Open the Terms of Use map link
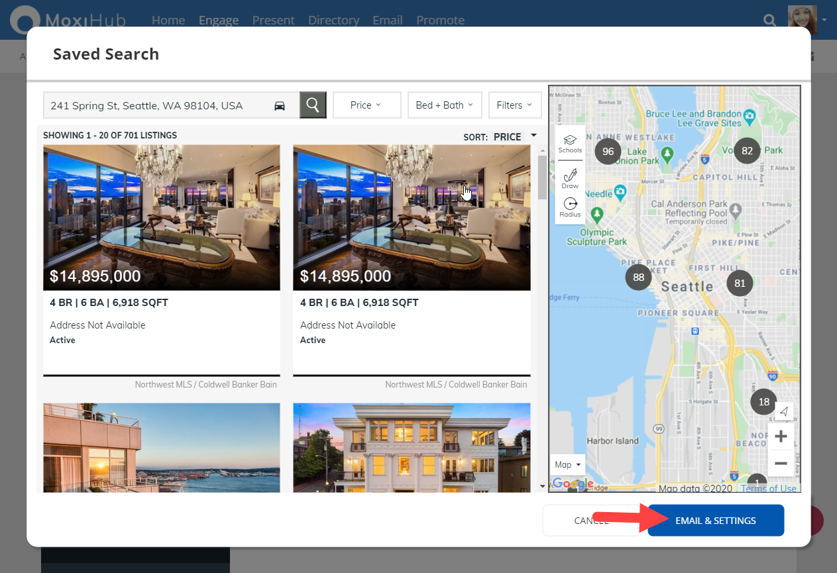This screenshot has height=573, width=837. point(769,489)
